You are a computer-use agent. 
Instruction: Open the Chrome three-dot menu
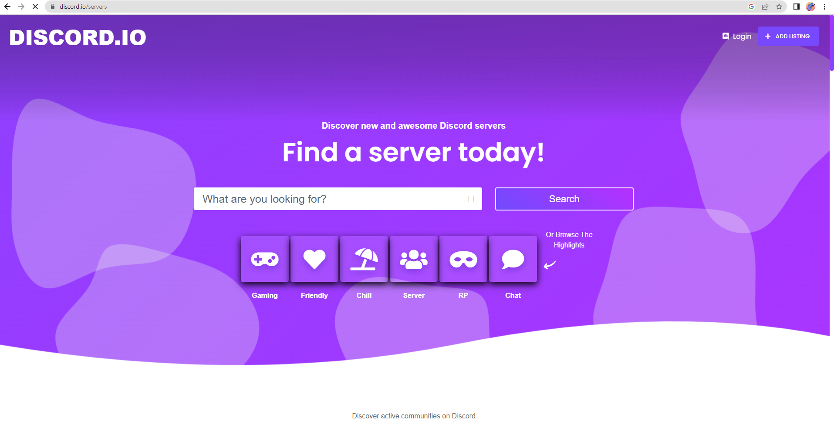click(824, 7)
